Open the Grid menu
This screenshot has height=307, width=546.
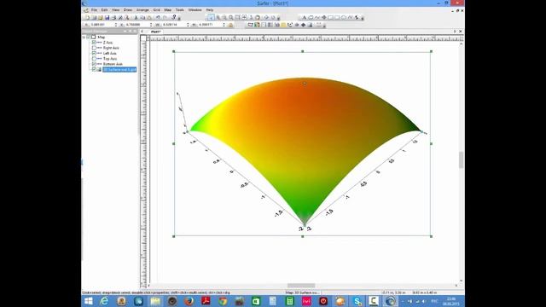(157, 10)
